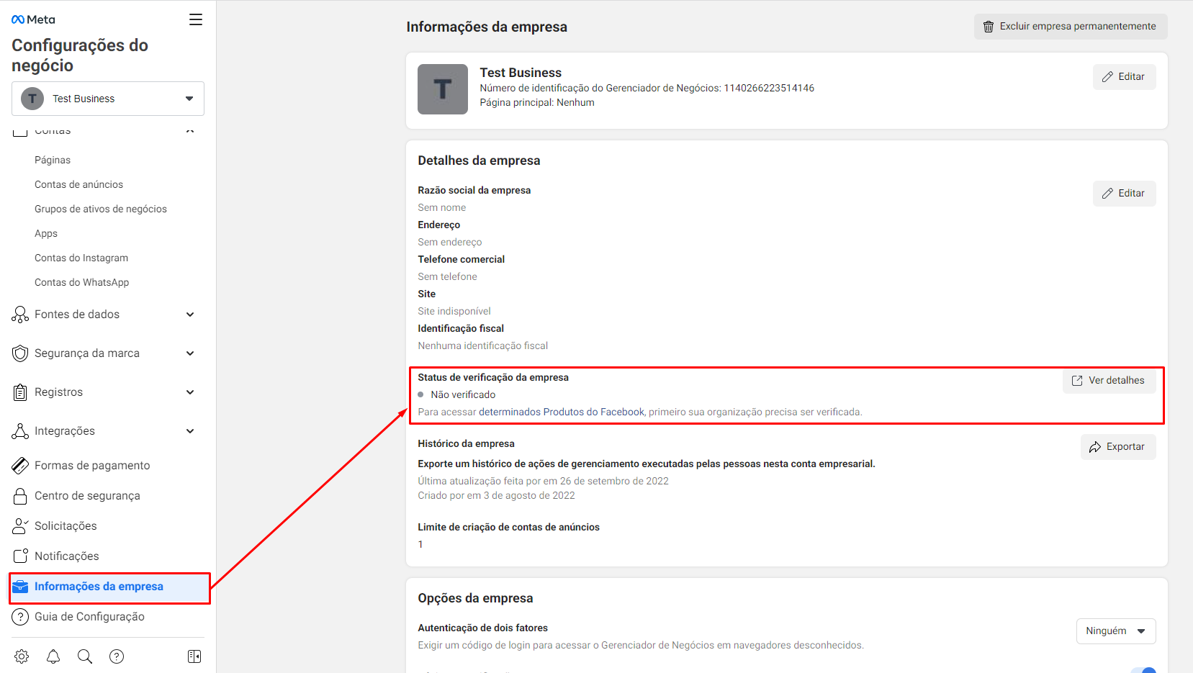Click the Centro de segurança lock icon
Viewport: 1193px width, 673px height.
point(20,496)
